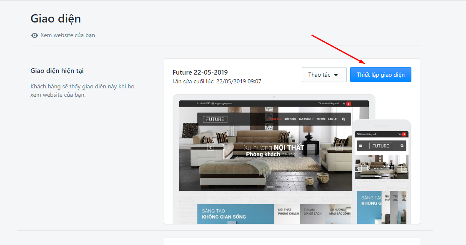This screenshot has width=466, height=245.
Task: Click the eye icon beside Xem website
Action: (35, 35)
